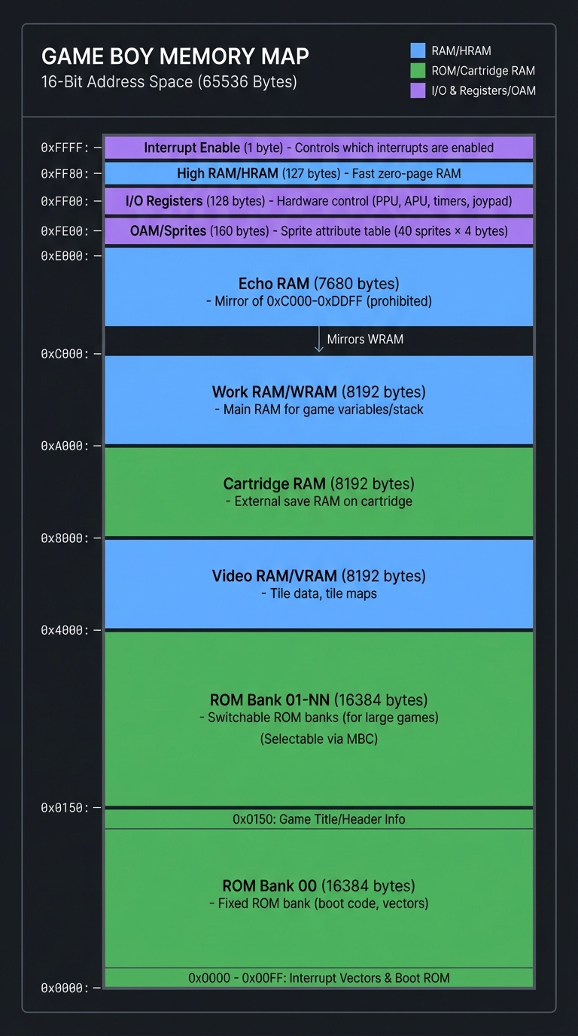Select the Interrupt Enable memory block
Screen dimensions: 578x1036
pyautogui.click(x=318, y=148)
